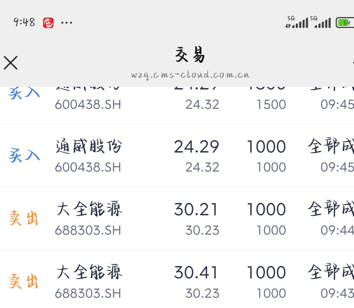Viewport: 354px width, 308px height.
Task: Tap filled price 24.32 in the 1000-share row
Action: [202, 167]
